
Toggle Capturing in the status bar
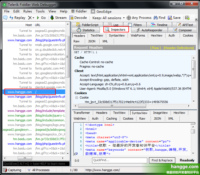[x=12, y=170]
